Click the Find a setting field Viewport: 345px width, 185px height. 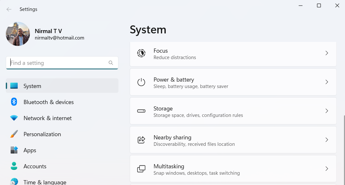coord(62,63)
